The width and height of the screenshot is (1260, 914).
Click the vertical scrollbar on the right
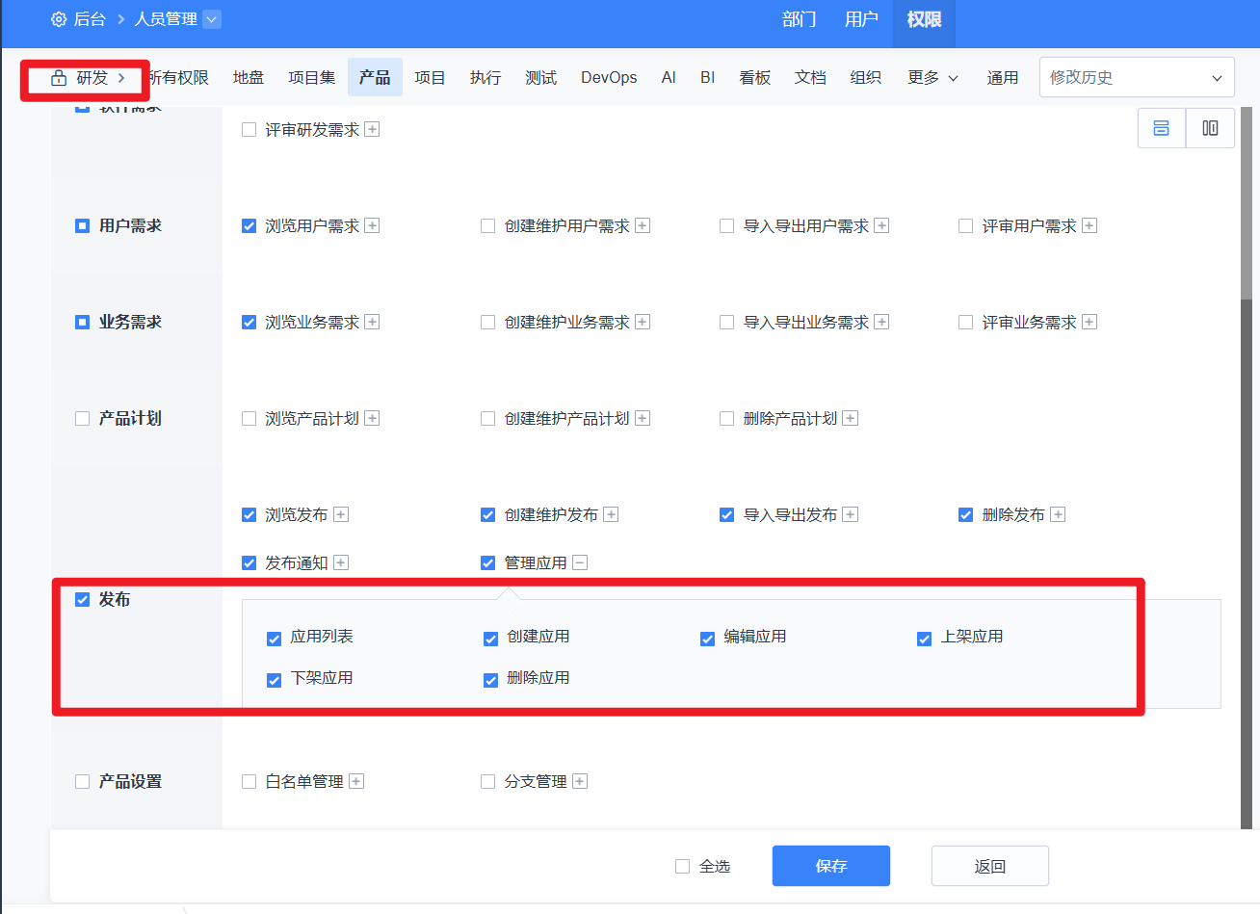(1246, 482)
